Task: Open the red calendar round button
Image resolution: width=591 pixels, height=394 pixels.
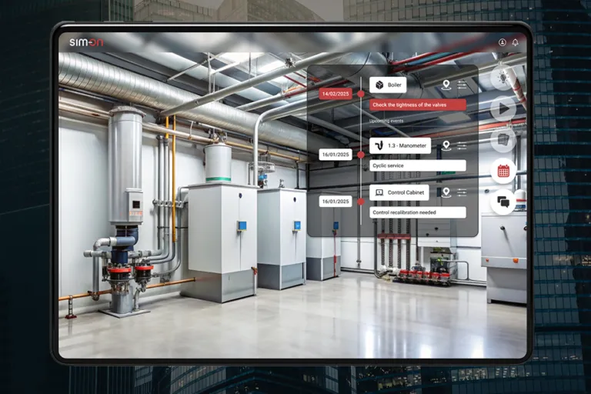Action: [503, 171]
